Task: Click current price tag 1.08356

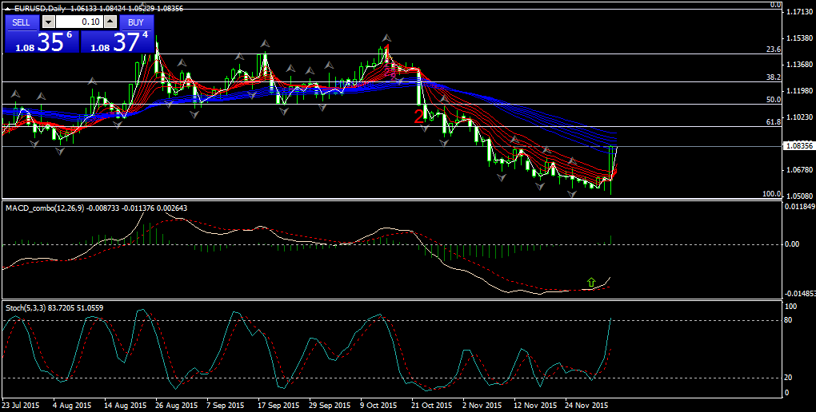Action: click(798, 146)
